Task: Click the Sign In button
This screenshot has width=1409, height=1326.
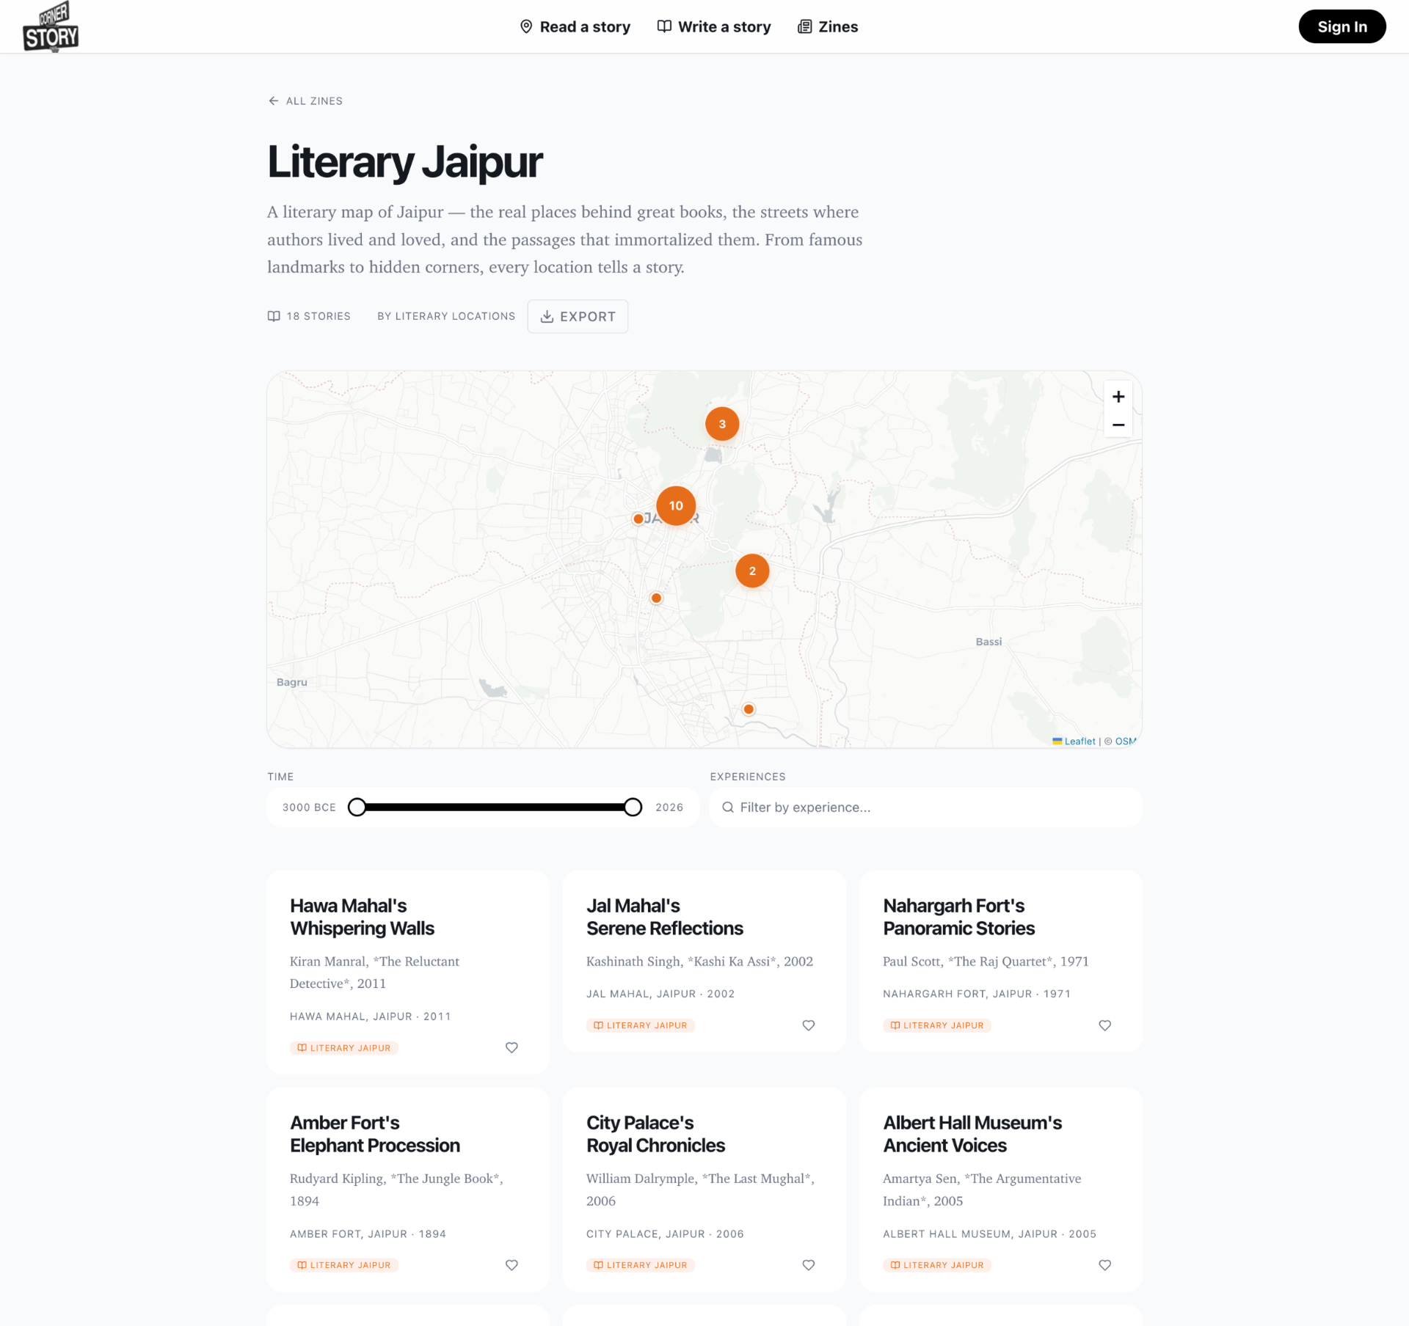Action: (1341, 26)
